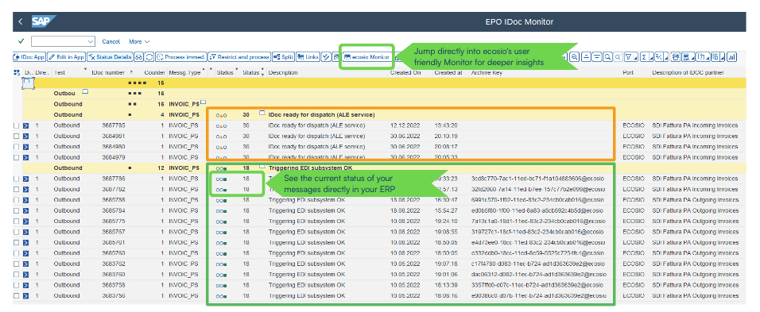This screenshot has width=760, height=312.
Task: Click the find next icon
Action: click(x=618, y=57)
